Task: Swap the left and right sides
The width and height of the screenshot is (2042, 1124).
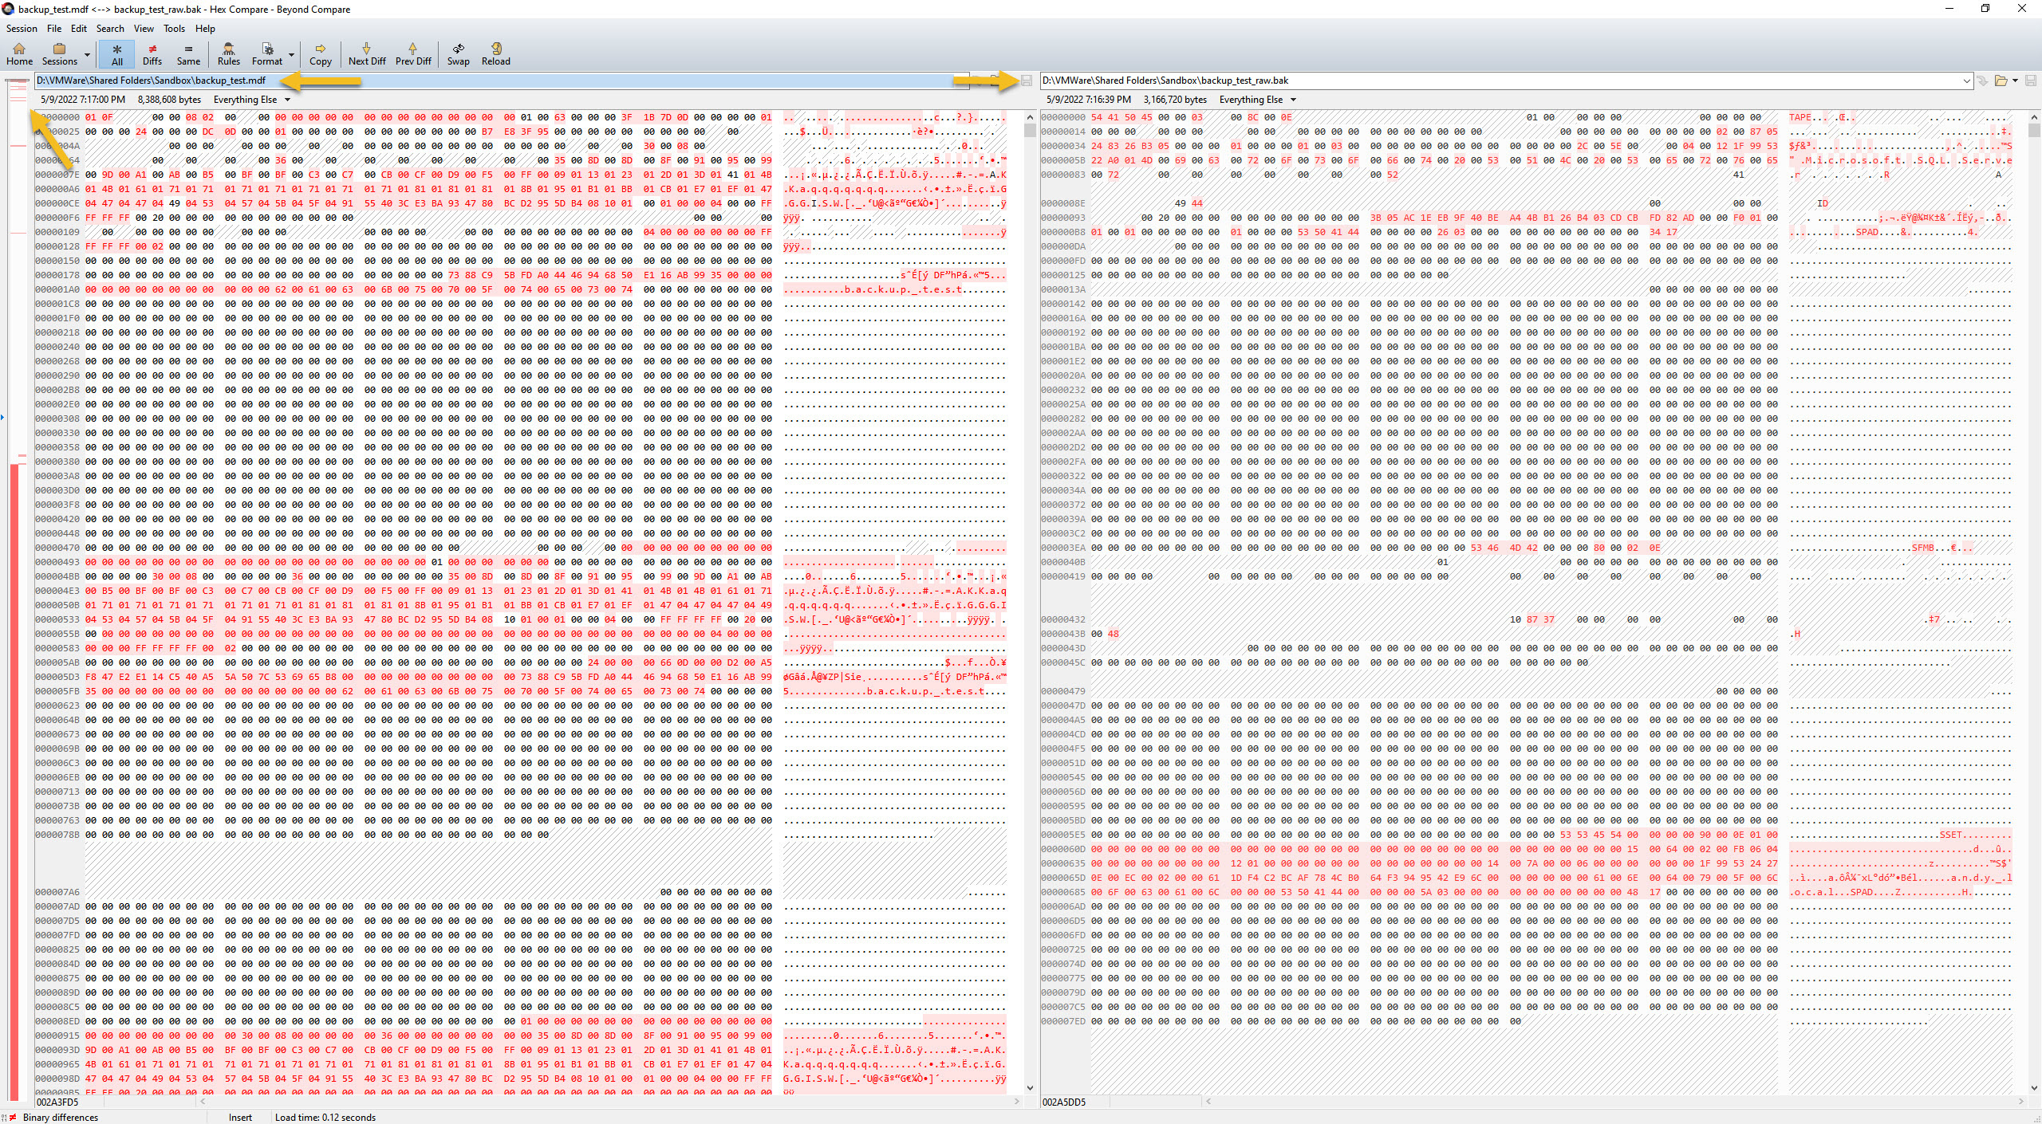Action: 458,53
